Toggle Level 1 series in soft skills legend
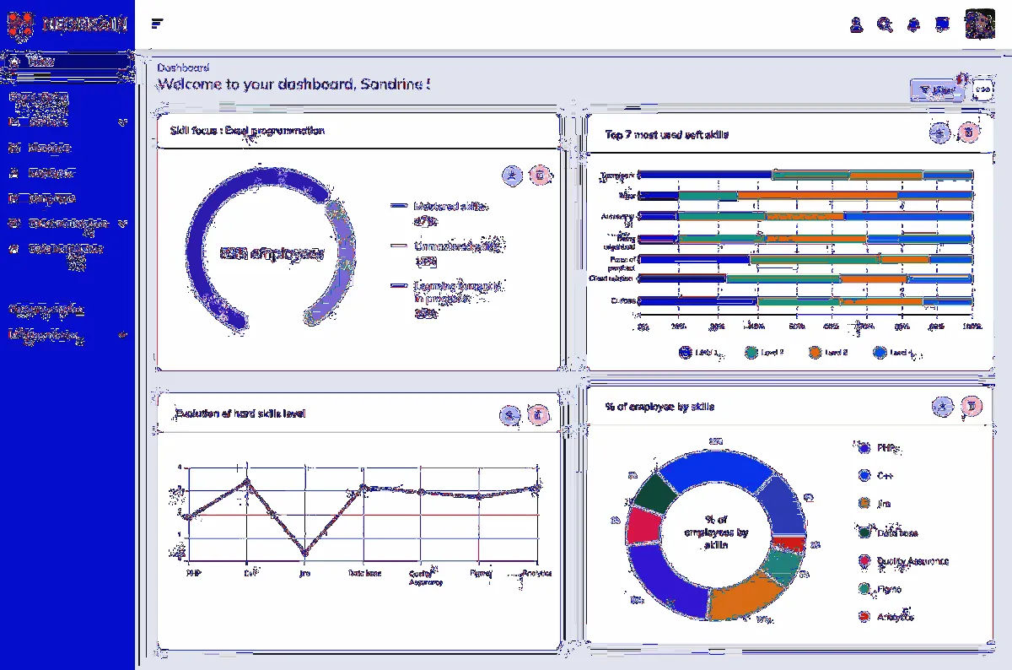 pos(699,353)
